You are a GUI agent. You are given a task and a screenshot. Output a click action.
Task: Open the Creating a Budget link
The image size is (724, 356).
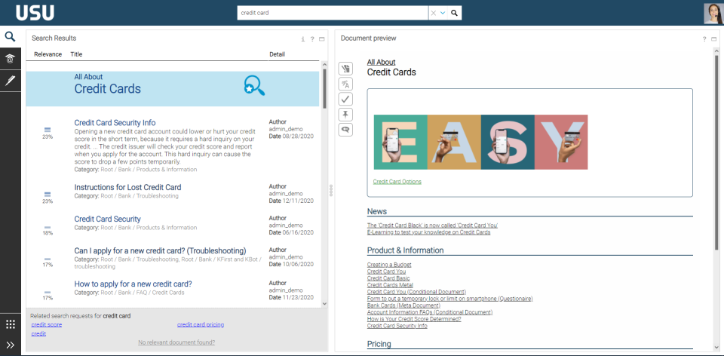point(389,265)
